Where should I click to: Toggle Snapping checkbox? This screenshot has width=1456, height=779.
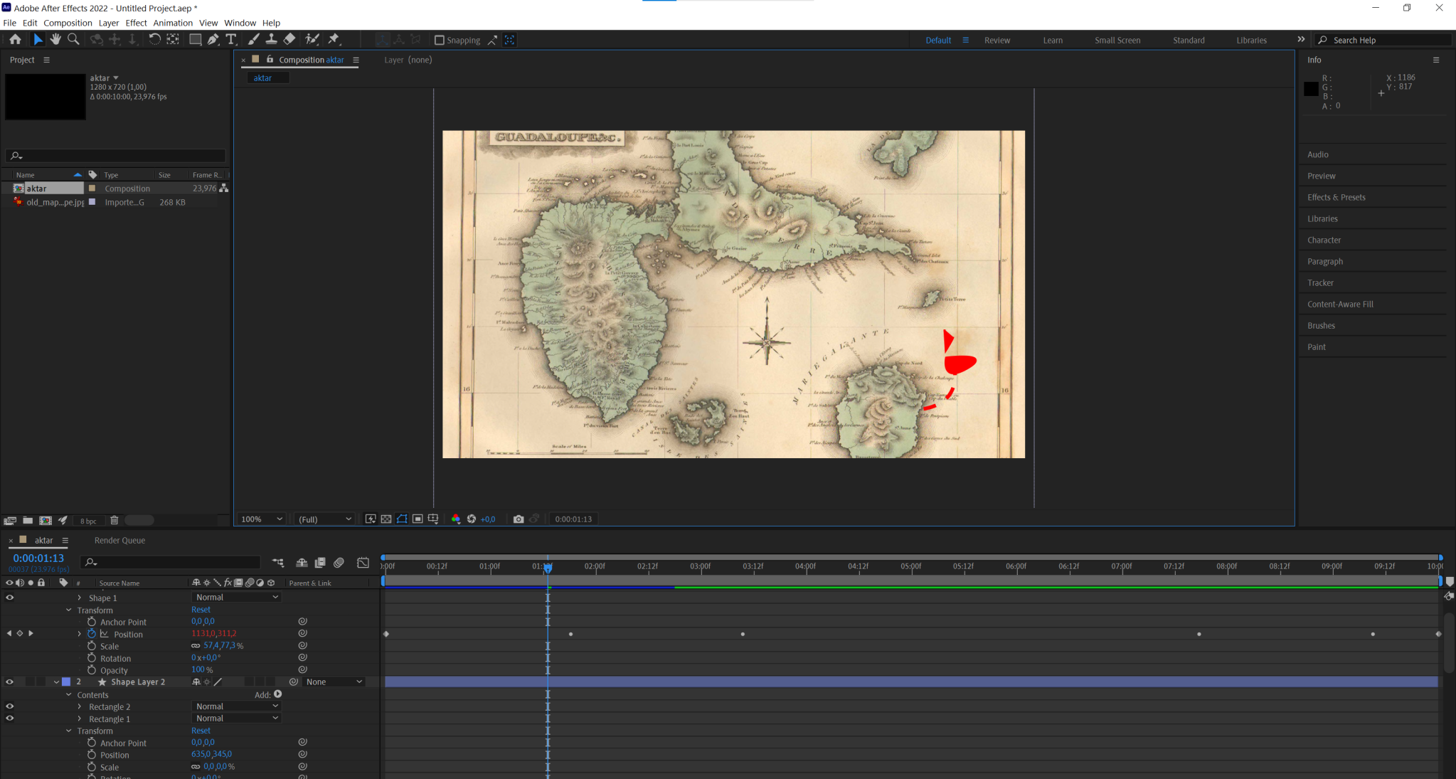[x=440, y=41]
